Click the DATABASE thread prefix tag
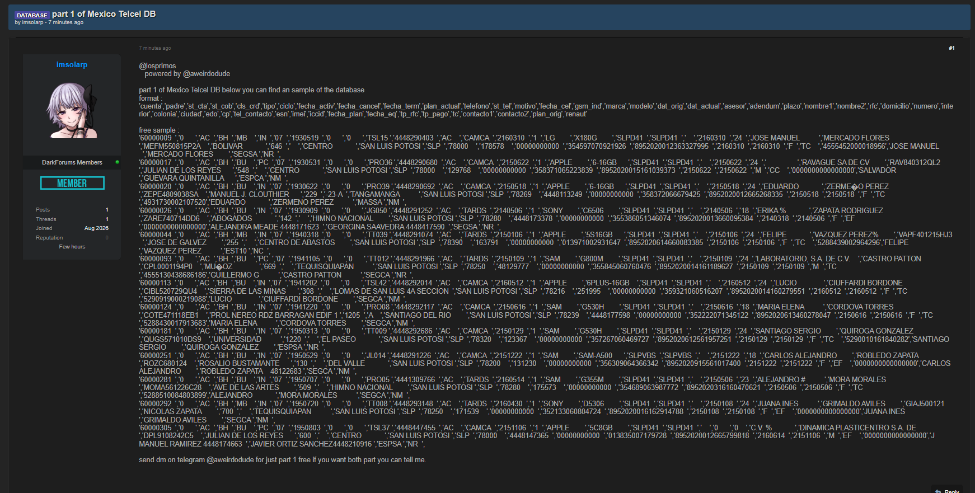975x493 pixels. pos(32,15)
